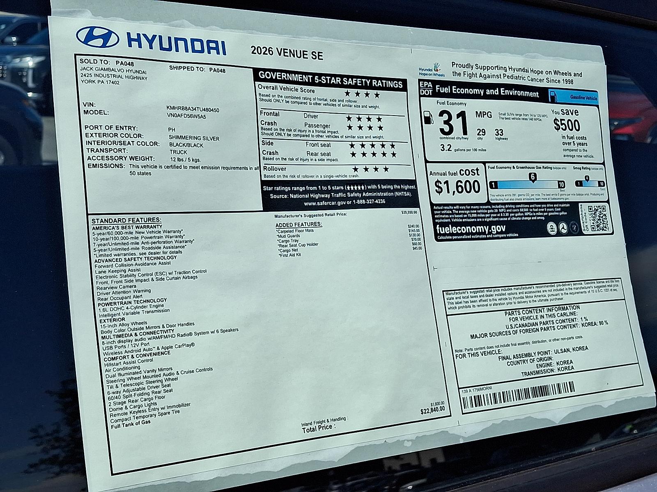657x492 pixels.
Task: Click the First Aid Kit added feature
Action: (290, 255)
